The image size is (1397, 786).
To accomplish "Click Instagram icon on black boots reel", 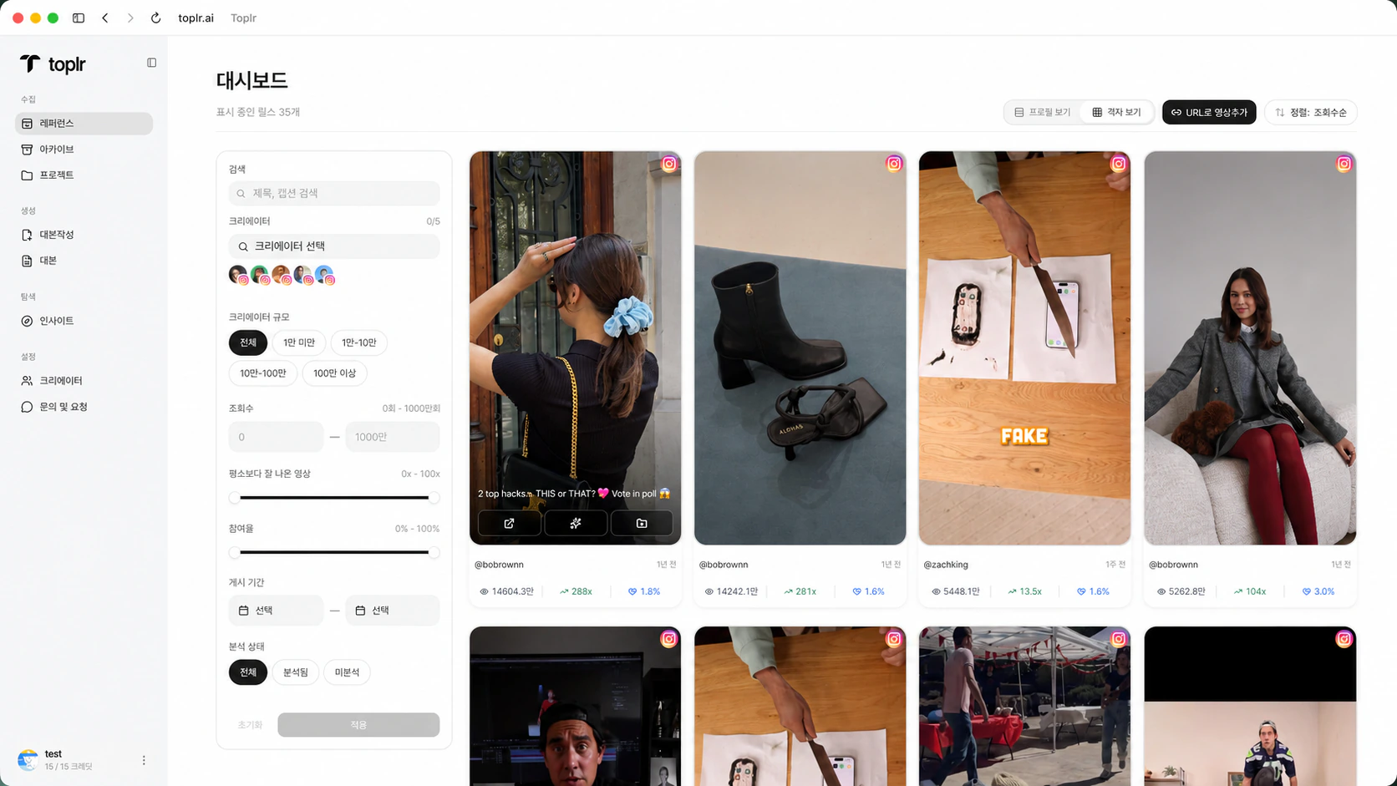I will (894, 164).
